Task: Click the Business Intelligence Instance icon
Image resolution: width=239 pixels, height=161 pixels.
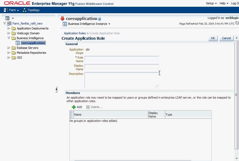Action: [65, 24]
